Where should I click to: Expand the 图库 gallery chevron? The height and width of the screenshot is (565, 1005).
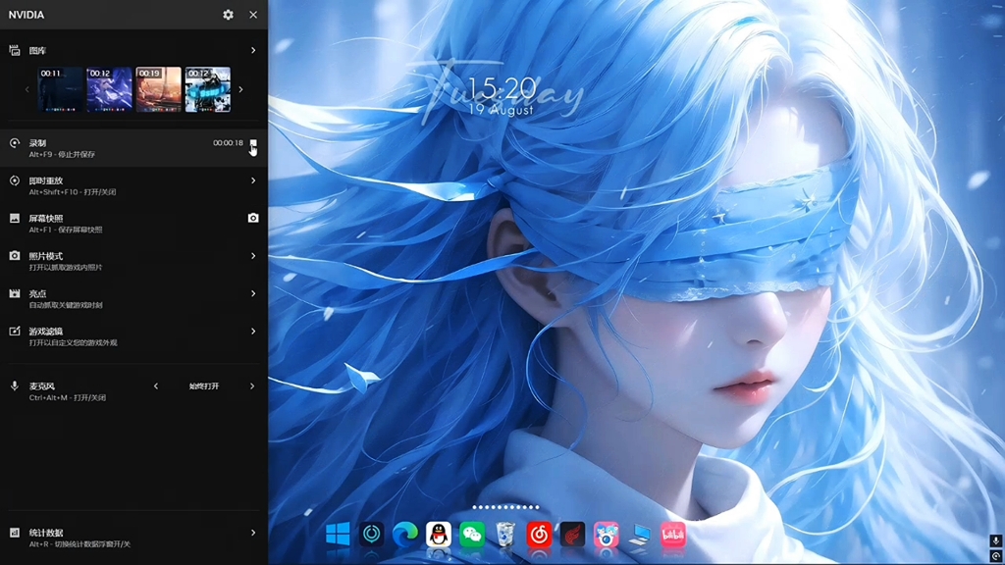pyautogui.click(x=253, y=50)
